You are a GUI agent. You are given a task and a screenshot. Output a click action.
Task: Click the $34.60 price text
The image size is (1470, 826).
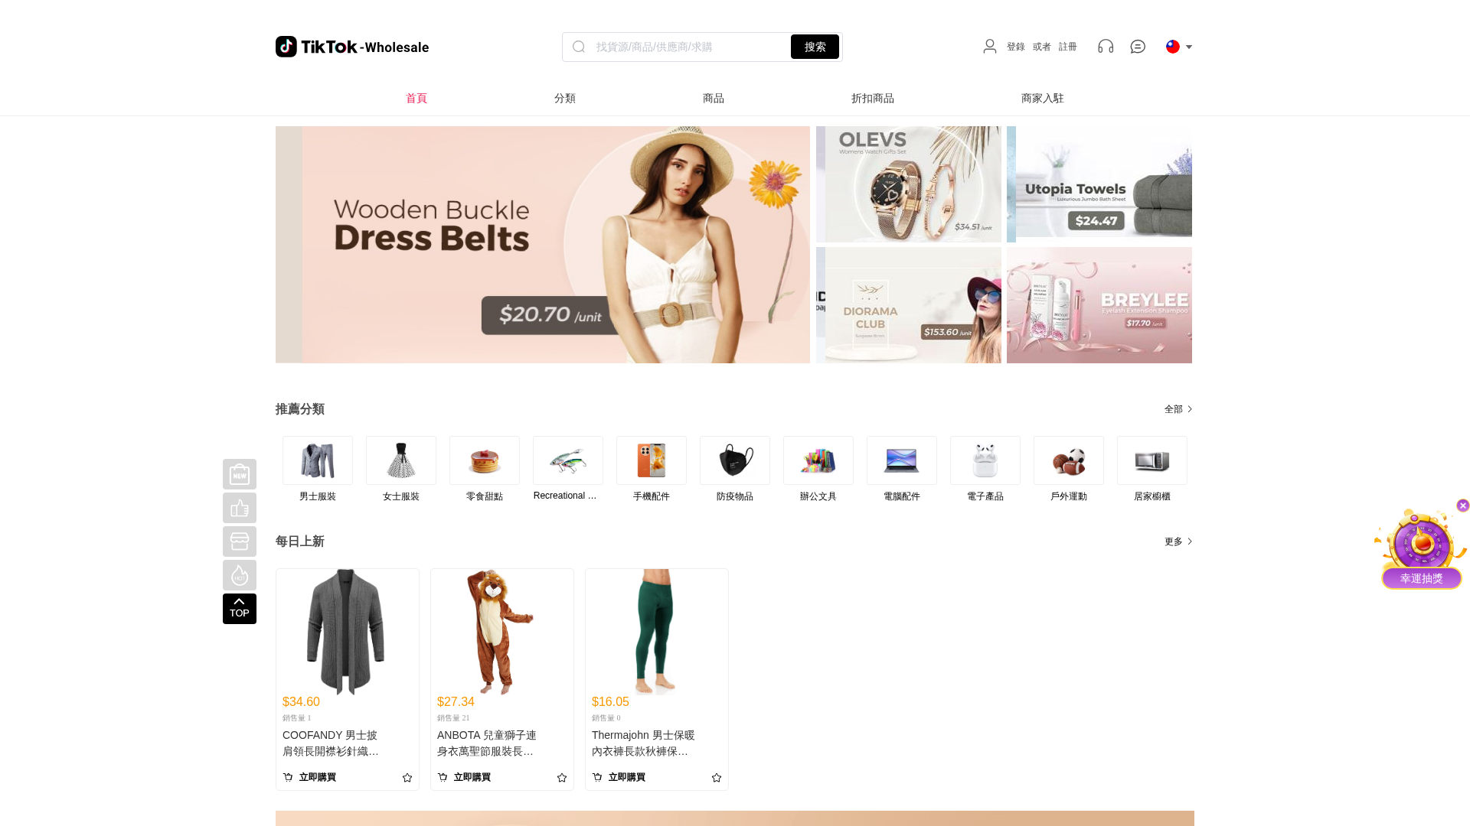click(301, 701)
